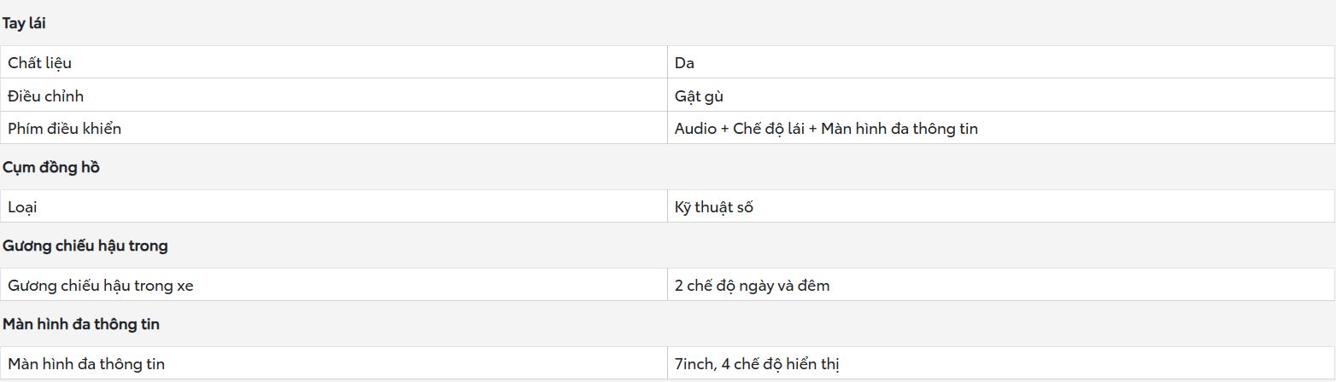Click empty area right of Tay lái heading
Image resolution: width=1336 pixels, height=382 pixels.
[x=683, y=23]
